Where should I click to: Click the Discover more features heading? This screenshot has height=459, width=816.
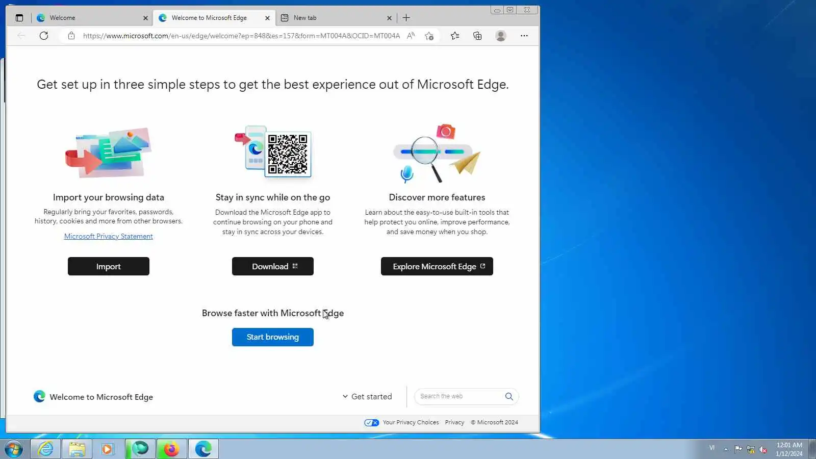437,197
